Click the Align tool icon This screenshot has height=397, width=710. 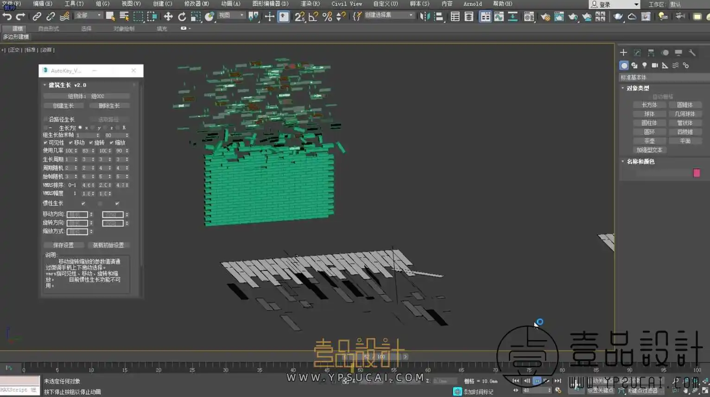pyautogui.click(x=438, y=17)
